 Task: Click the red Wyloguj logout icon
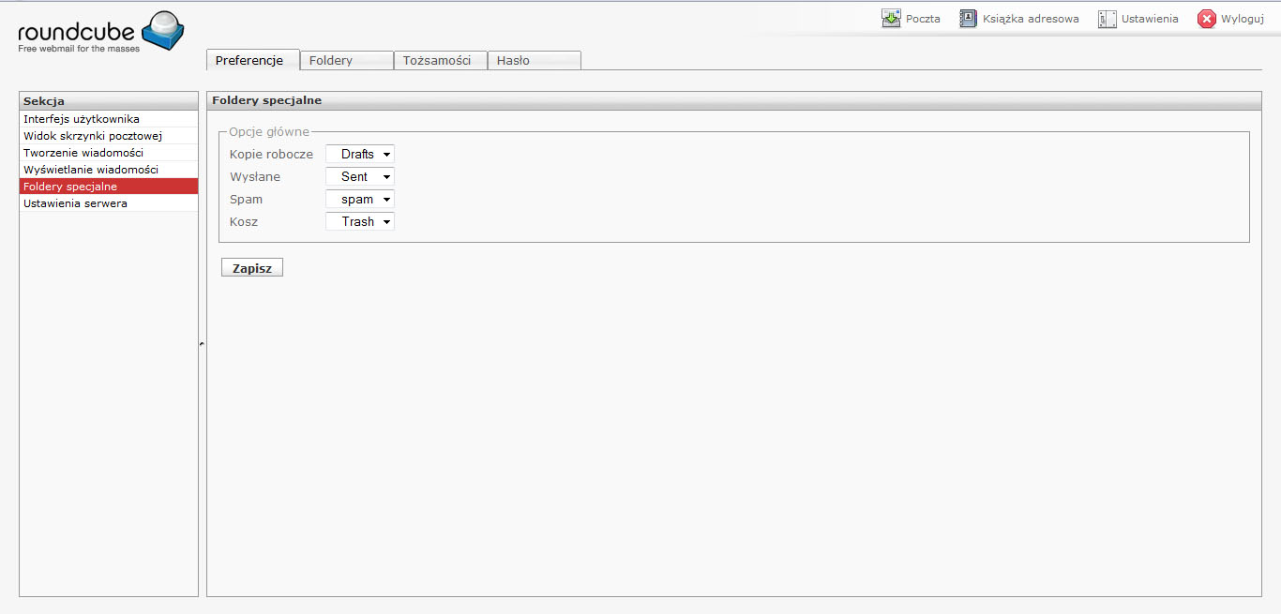1207,19
